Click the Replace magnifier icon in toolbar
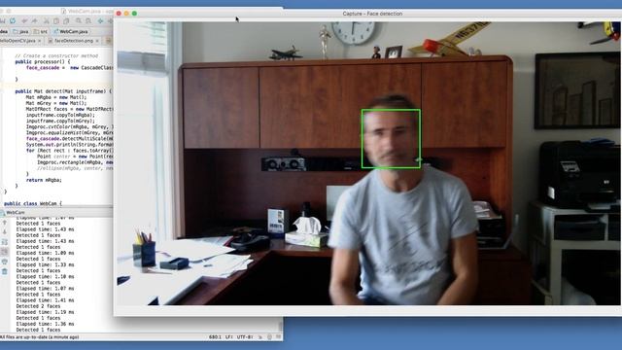 (88, 20)
